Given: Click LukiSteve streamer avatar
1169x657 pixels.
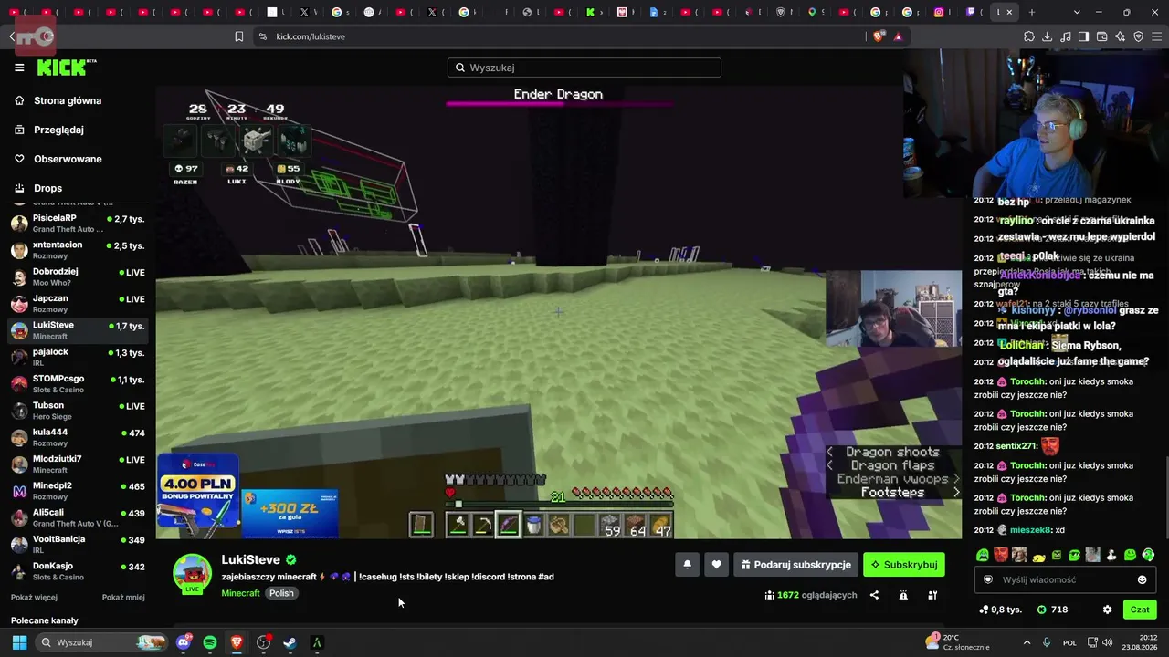Looking at the screenshot, I should pos(193,573).
